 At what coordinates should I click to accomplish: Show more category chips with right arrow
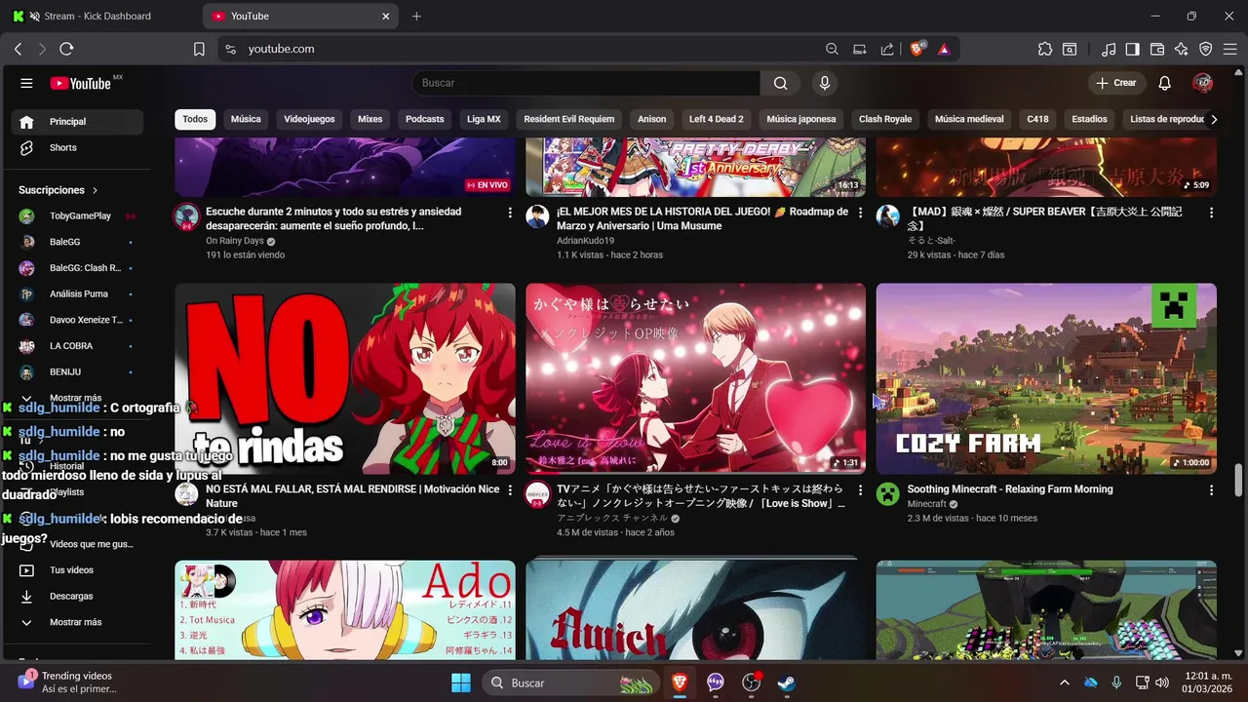click(1214, 119)
